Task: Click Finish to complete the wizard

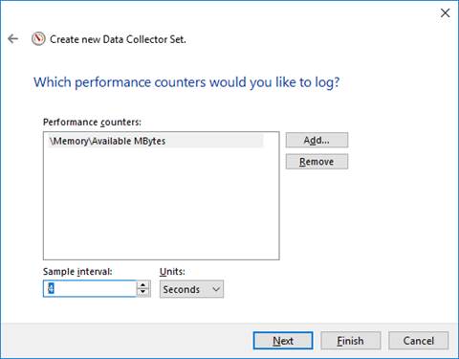Action: 351,341
